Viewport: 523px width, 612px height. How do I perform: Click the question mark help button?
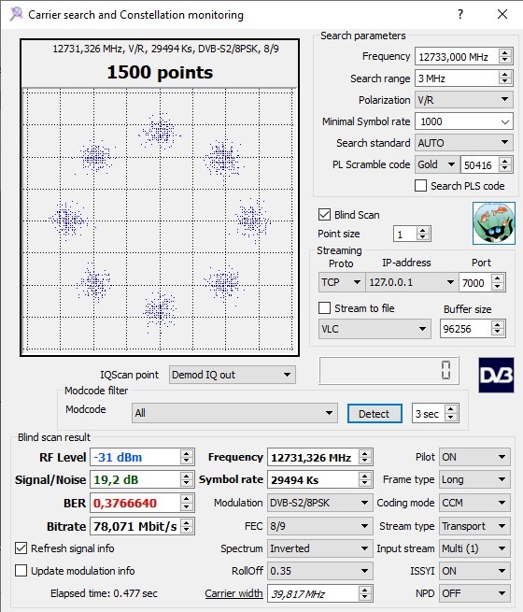[460, 14]
